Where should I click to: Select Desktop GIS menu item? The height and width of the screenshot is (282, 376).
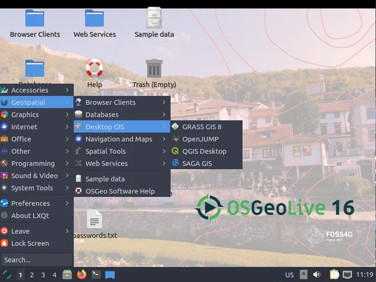[122, 127]
